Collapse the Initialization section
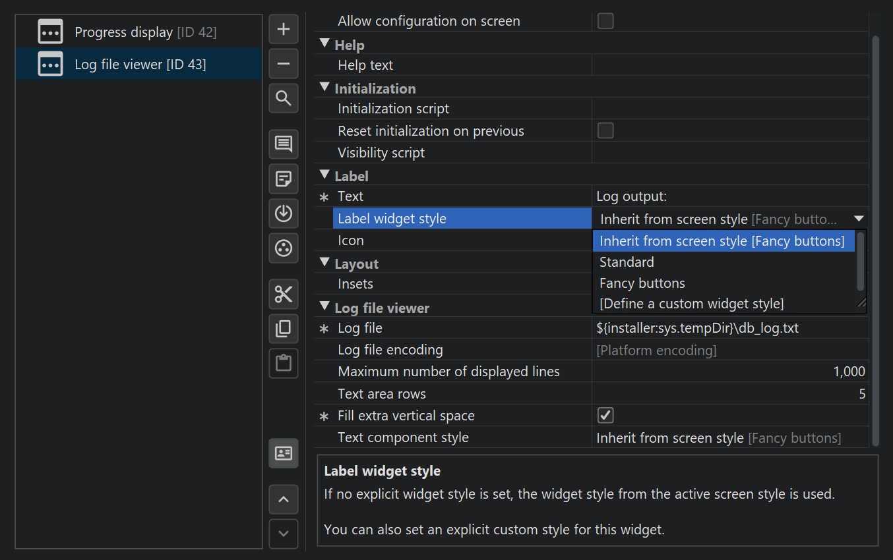The height and width of the screenshot is (560, 893). click(324, 88)
